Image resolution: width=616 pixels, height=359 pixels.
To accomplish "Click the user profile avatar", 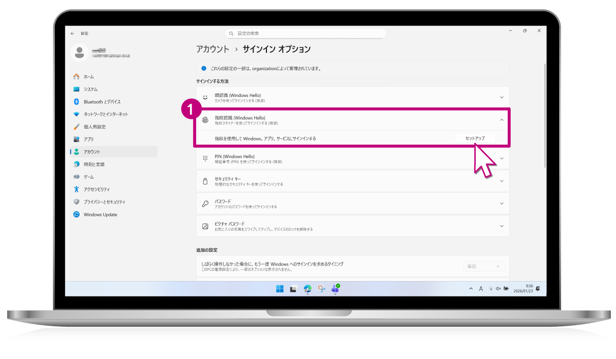I will point(80,52).
